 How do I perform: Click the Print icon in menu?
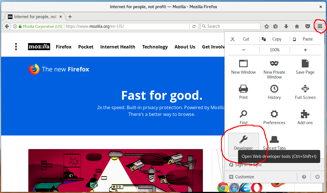pyautogui.click(x=243, y=89)
